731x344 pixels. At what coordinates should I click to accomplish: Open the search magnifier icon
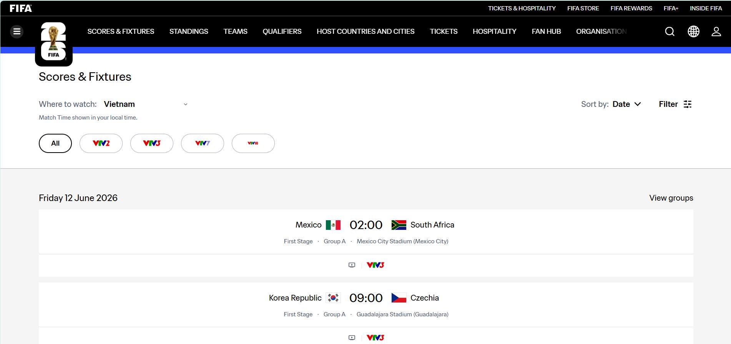(x=670, y=32)
